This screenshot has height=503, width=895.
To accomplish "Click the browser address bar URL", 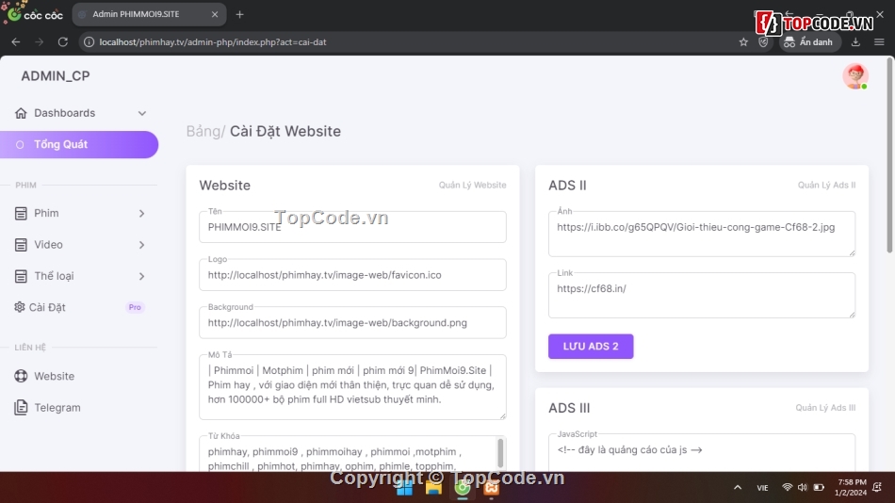I will click(x=212, y=42).
